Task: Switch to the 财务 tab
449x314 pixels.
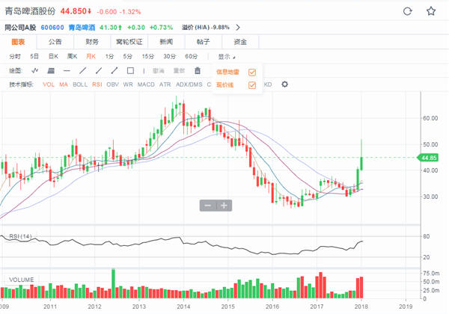Action: click(92, 42)
